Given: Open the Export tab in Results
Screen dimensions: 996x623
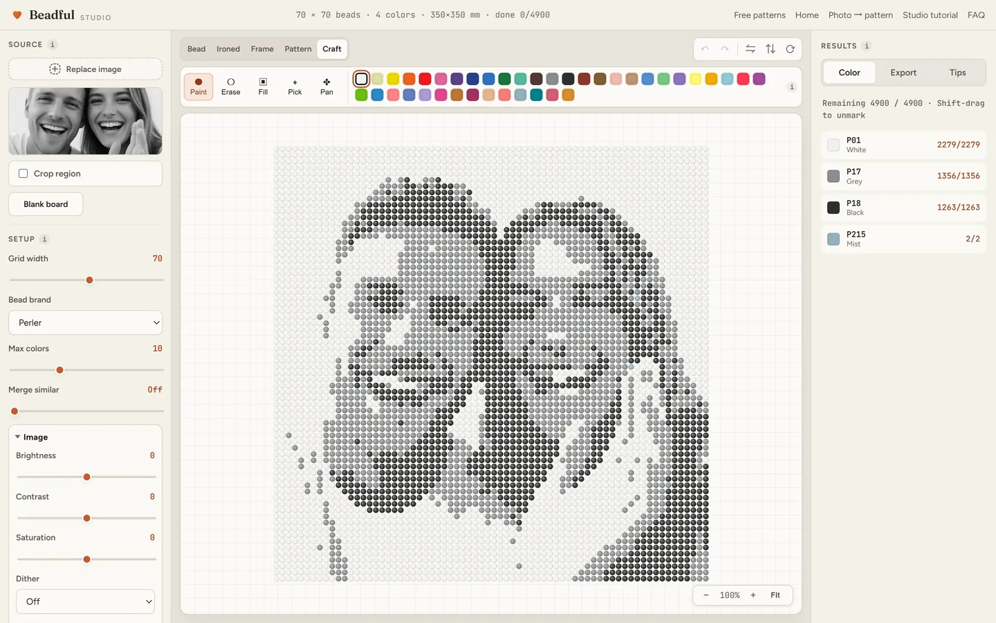Looking at the screenshot, I should click(x=903, y=73).
